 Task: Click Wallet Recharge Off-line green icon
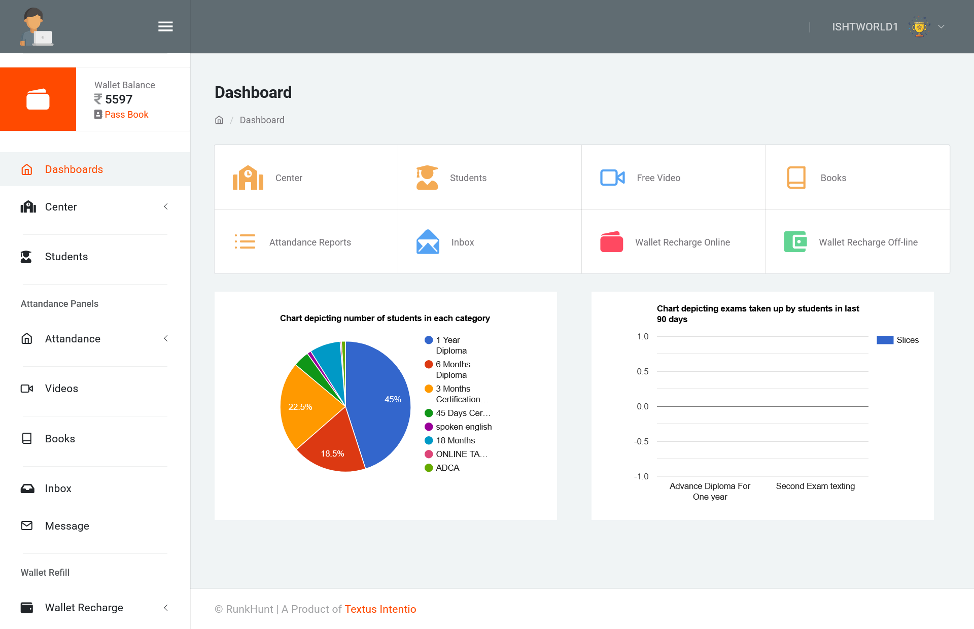[x=795, y=242]
